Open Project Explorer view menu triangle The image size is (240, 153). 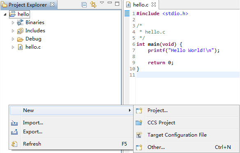point(102,3)
